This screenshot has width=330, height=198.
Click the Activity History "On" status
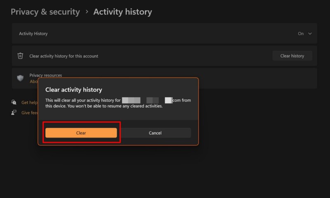pos(301,33)
